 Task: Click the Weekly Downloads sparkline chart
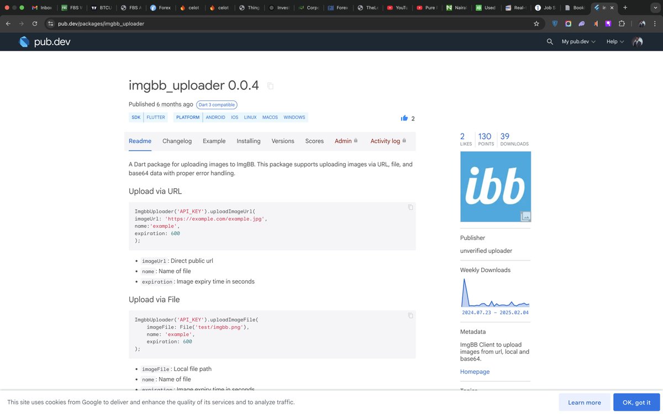[496, 293]
